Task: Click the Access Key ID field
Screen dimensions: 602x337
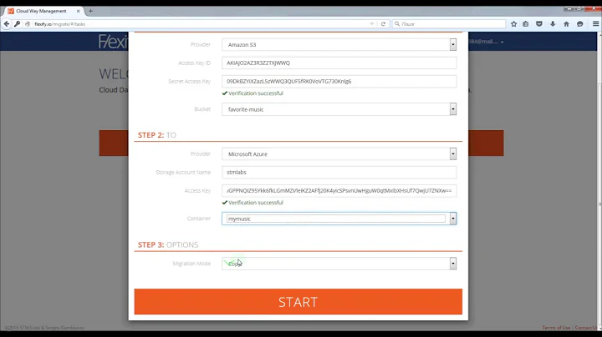Action: click(339, 63)
